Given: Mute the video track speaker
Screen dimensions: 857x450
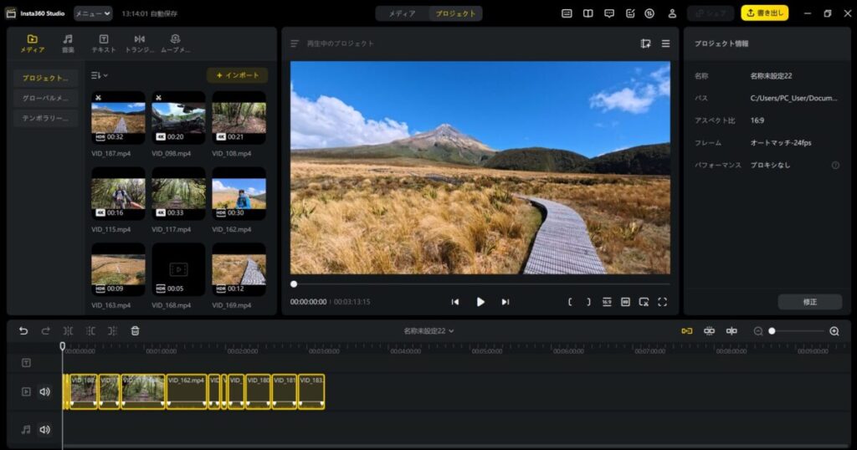Looking at the screenshot, I should tap(44, 391).
